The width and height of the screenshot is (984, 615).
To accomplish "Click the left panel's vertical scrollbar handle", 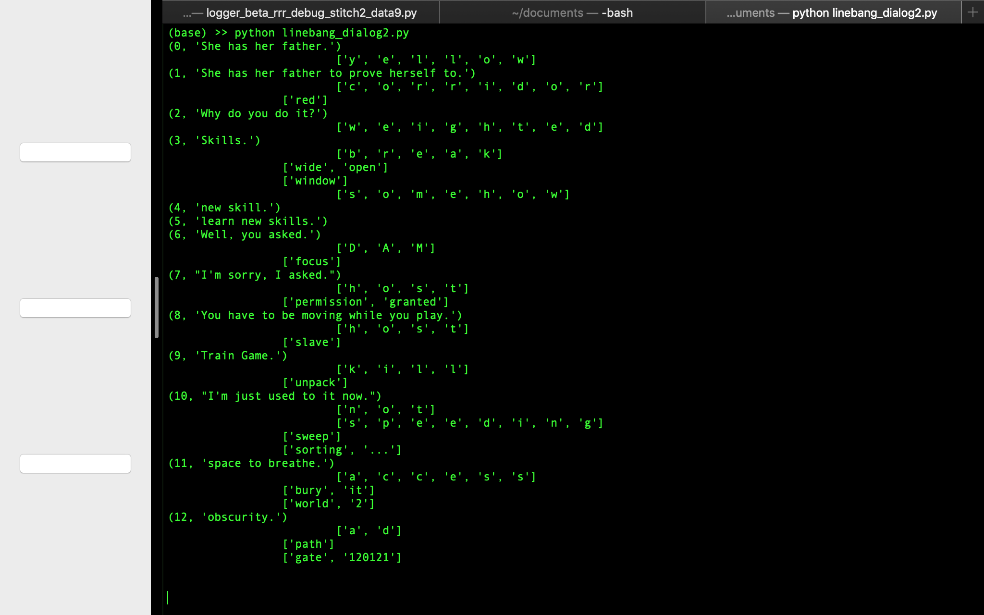I will pyautogui.click(x=157, y=307).
